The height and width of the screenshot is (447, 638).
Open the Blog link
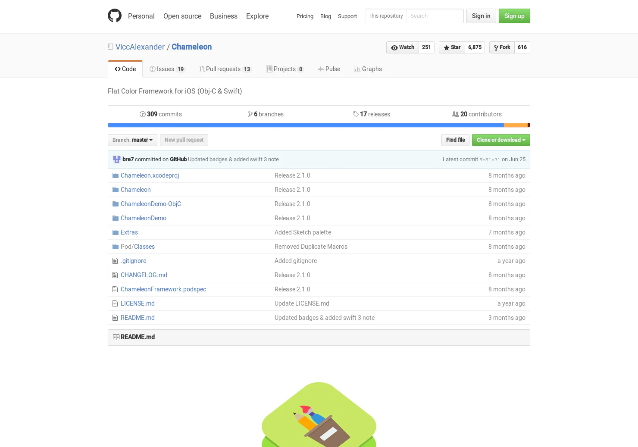point(325,16)
